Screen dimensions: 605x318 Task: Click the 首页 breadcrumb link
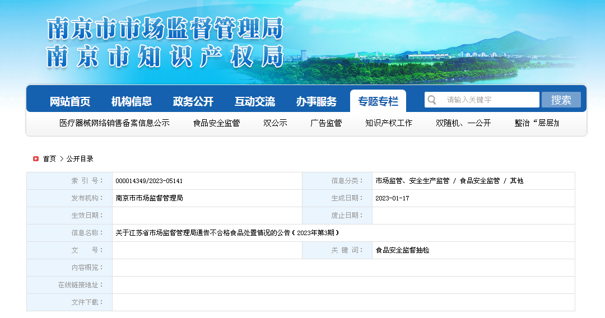point(49,159)
